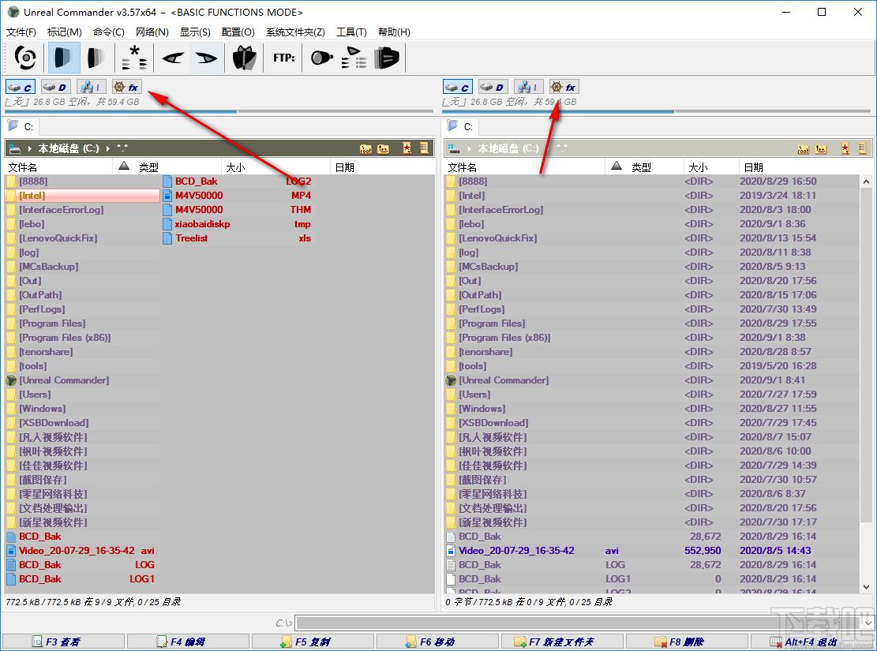Open the file search flashlight icon

321,58
